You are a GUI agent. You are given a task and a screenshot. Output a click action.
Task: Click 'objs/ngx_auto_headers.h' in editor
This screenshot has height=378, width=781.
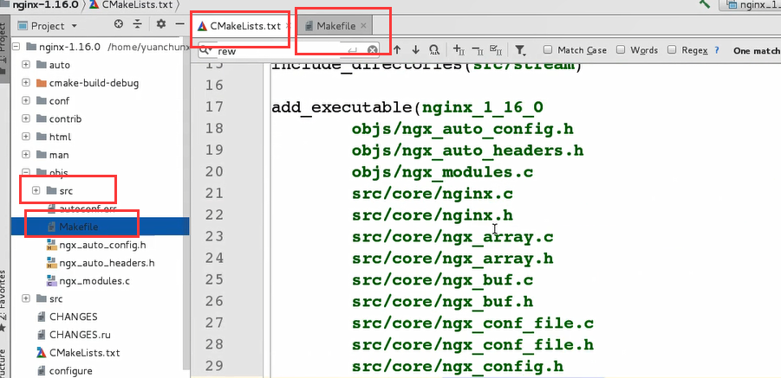(468, 151)
